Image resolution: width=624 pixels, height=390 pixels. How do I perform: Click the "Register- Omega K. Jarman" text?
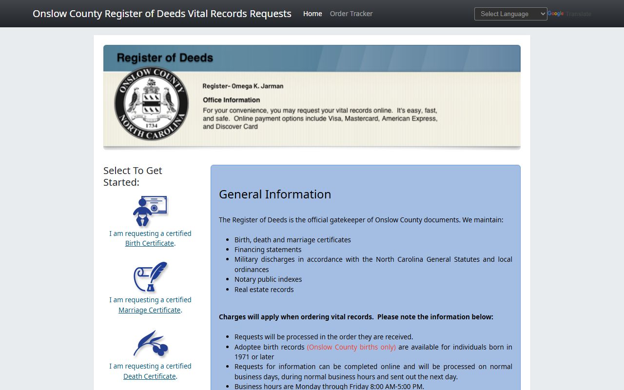243,86
